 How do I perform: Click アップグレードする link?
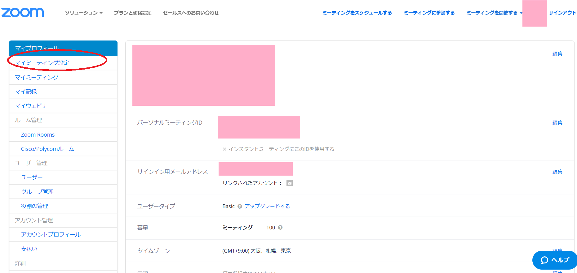267,206
